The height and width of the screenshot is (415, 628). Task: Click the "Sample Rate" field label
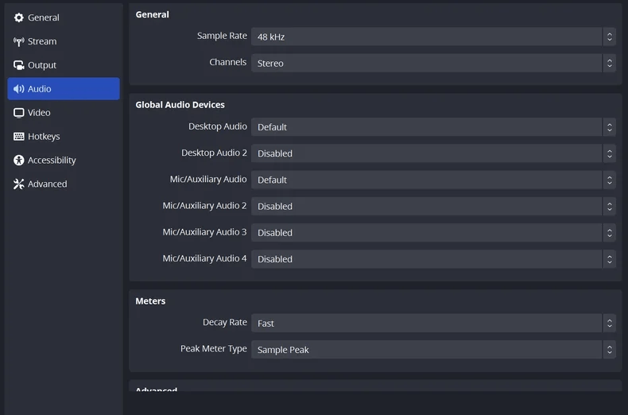click(222, 36)
